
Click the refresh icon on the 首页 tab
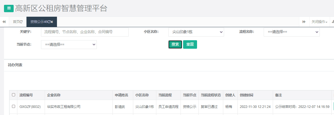coord(21,22)
